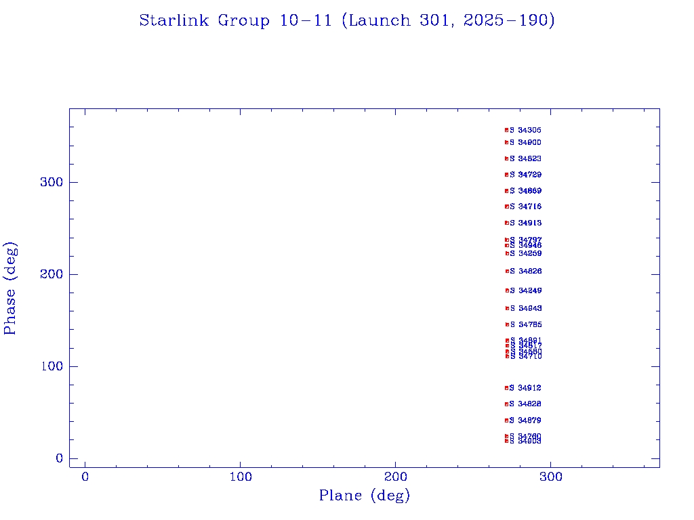Select the Phase (deg) y-axis label
This screenshot has width=694, height=520.
coord(10,288)
